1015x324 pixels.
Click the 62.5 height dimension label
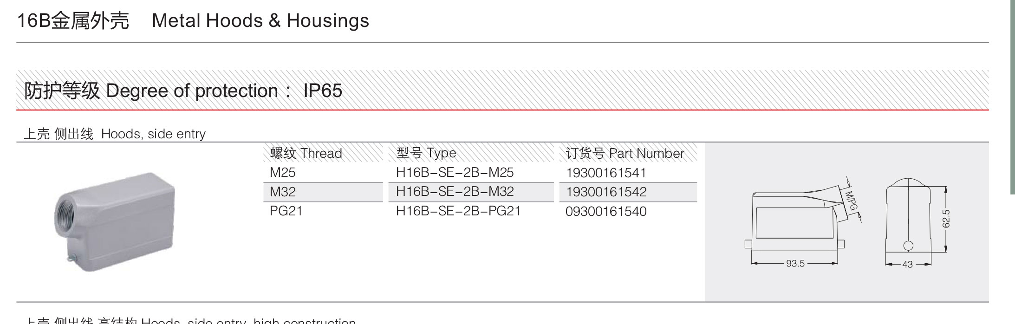[x=946, y=219]
